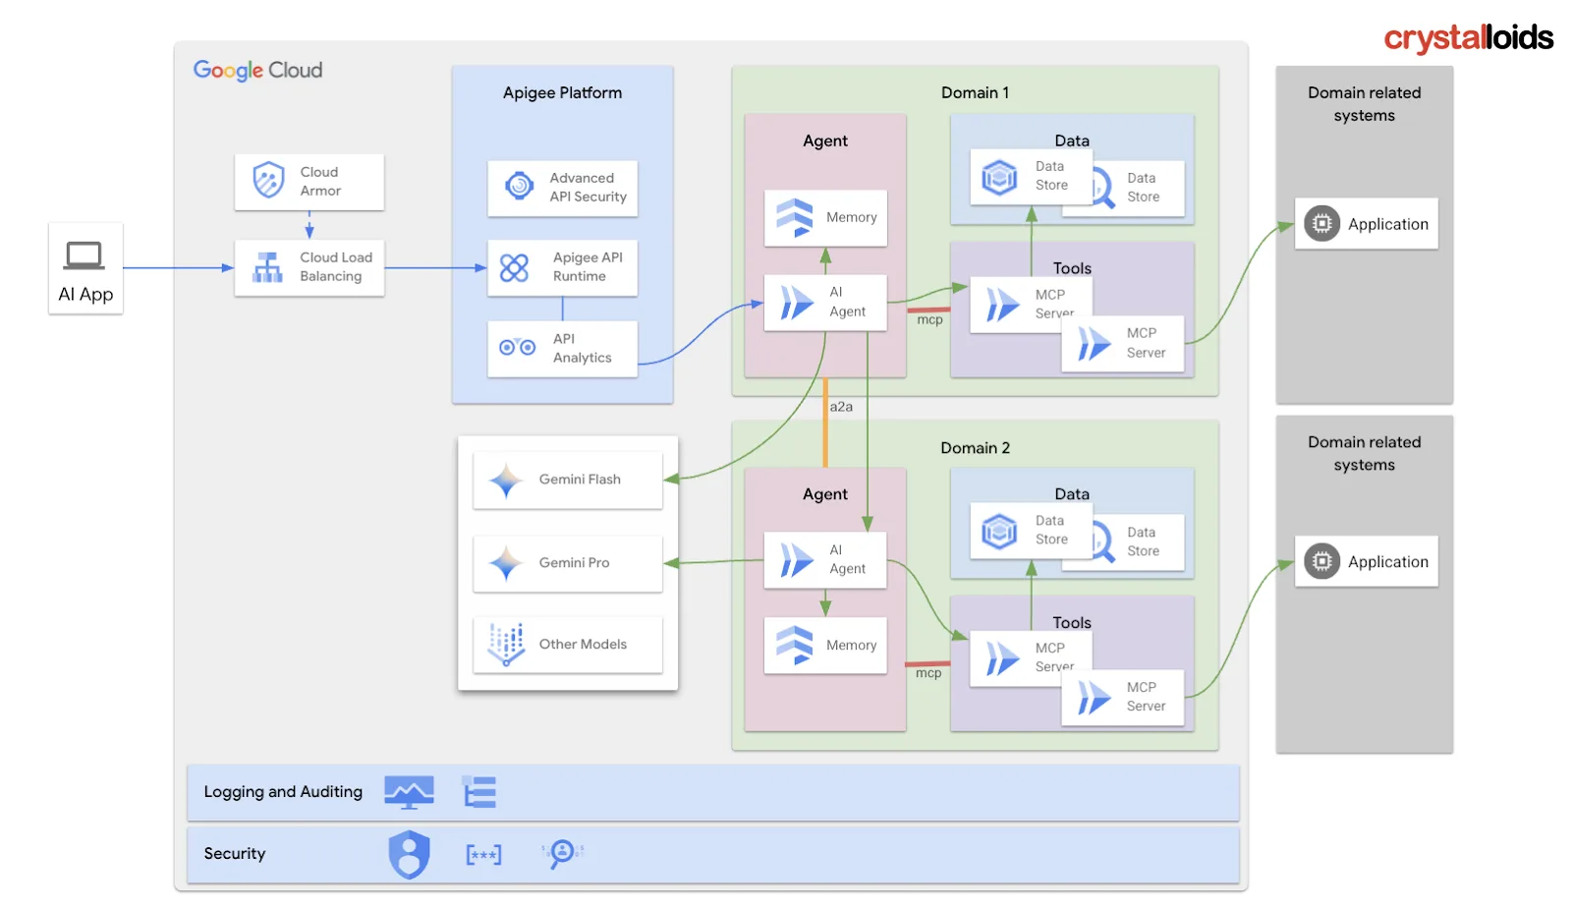Click the bottom "Domain related systems" heading
1572x909 pixels.
[1365, 454]
